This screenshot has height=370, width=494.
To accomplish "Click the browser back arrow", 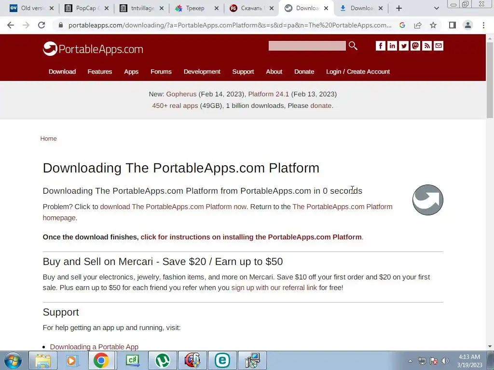I will coord(11,25).
